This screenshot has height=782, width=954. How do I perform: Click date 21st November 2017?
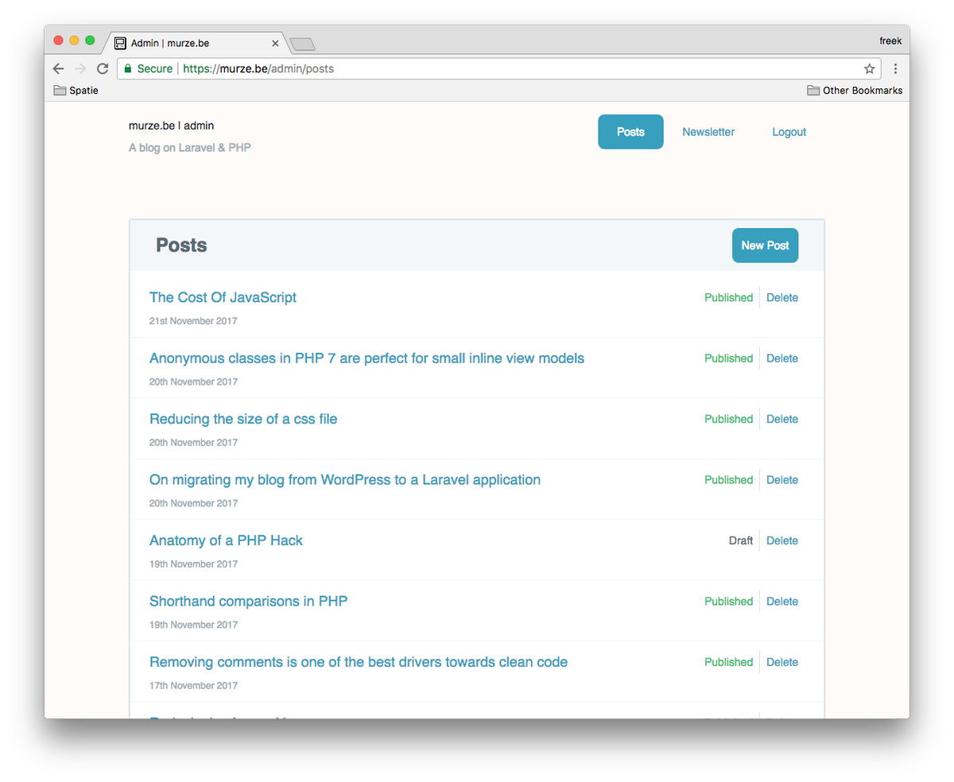tap(193, 321)
